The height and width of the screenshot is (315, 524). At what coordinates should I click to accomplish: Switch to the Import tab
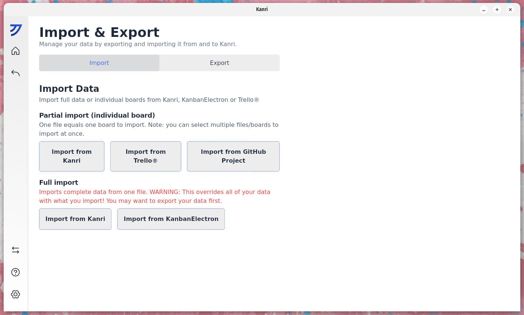[x=99, y=63]
